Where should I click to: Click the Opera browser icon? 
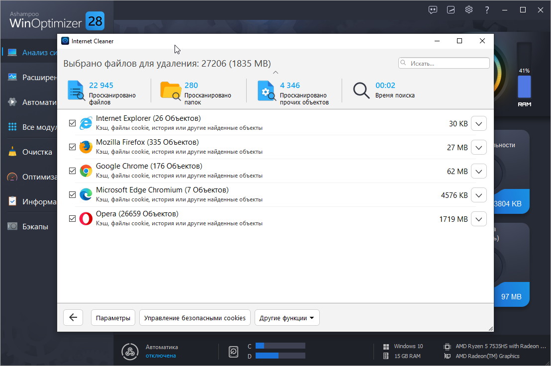[86, 218]
